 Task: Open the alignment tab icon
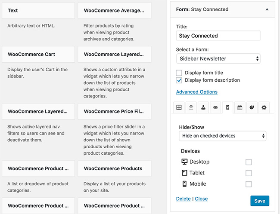191,107
